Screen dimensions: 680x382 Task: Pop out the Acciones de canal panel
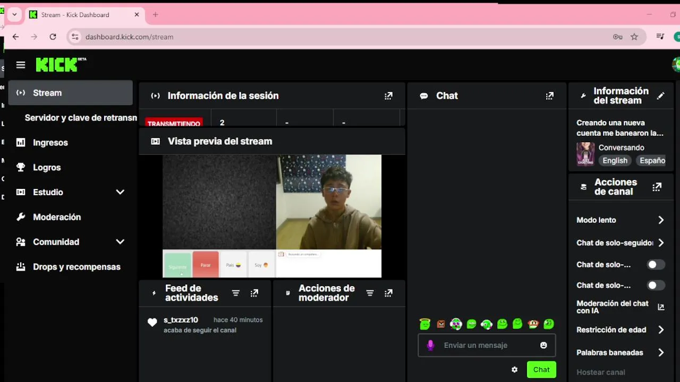[657, 187]
